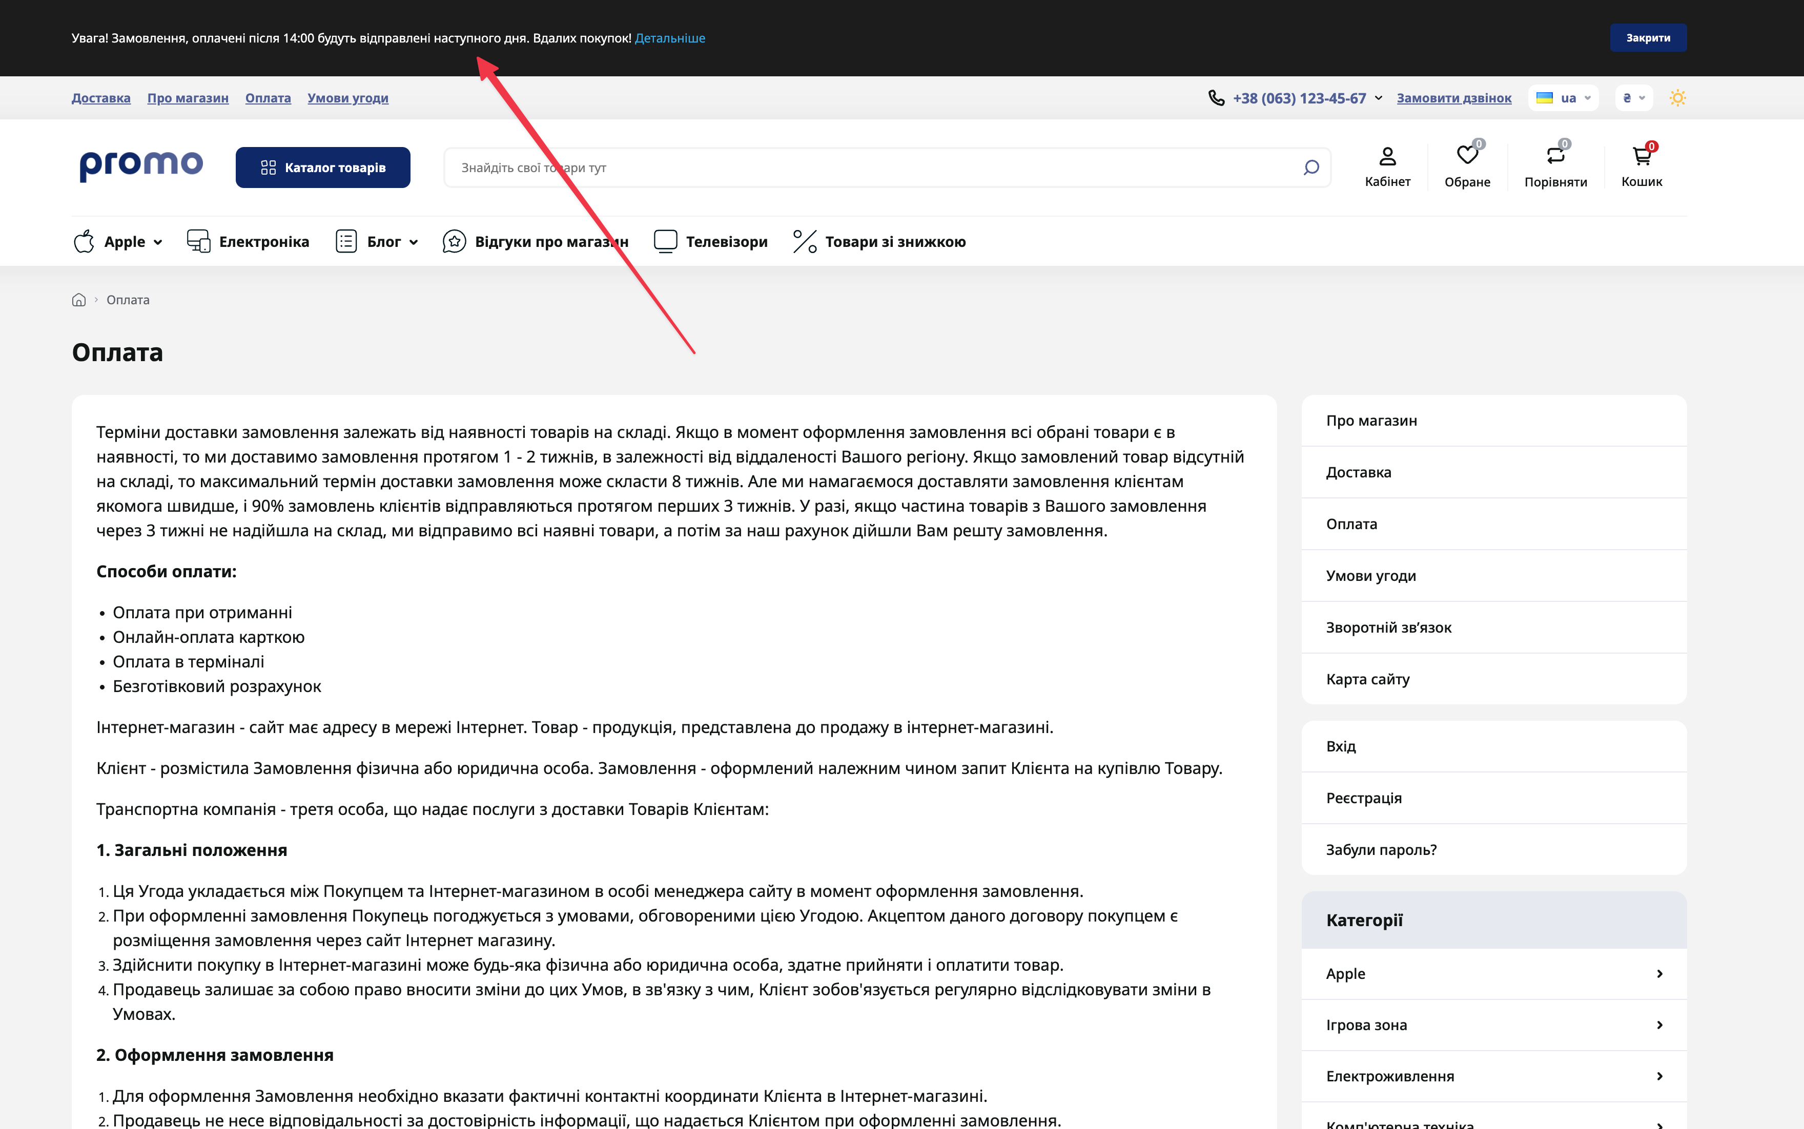
Task: Open the Кабінет account icon
Action: tap(1387, 156)
